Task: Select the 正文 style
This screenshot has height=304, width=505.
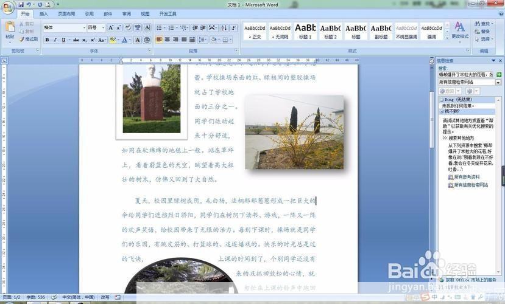Action: pos(255,31)
